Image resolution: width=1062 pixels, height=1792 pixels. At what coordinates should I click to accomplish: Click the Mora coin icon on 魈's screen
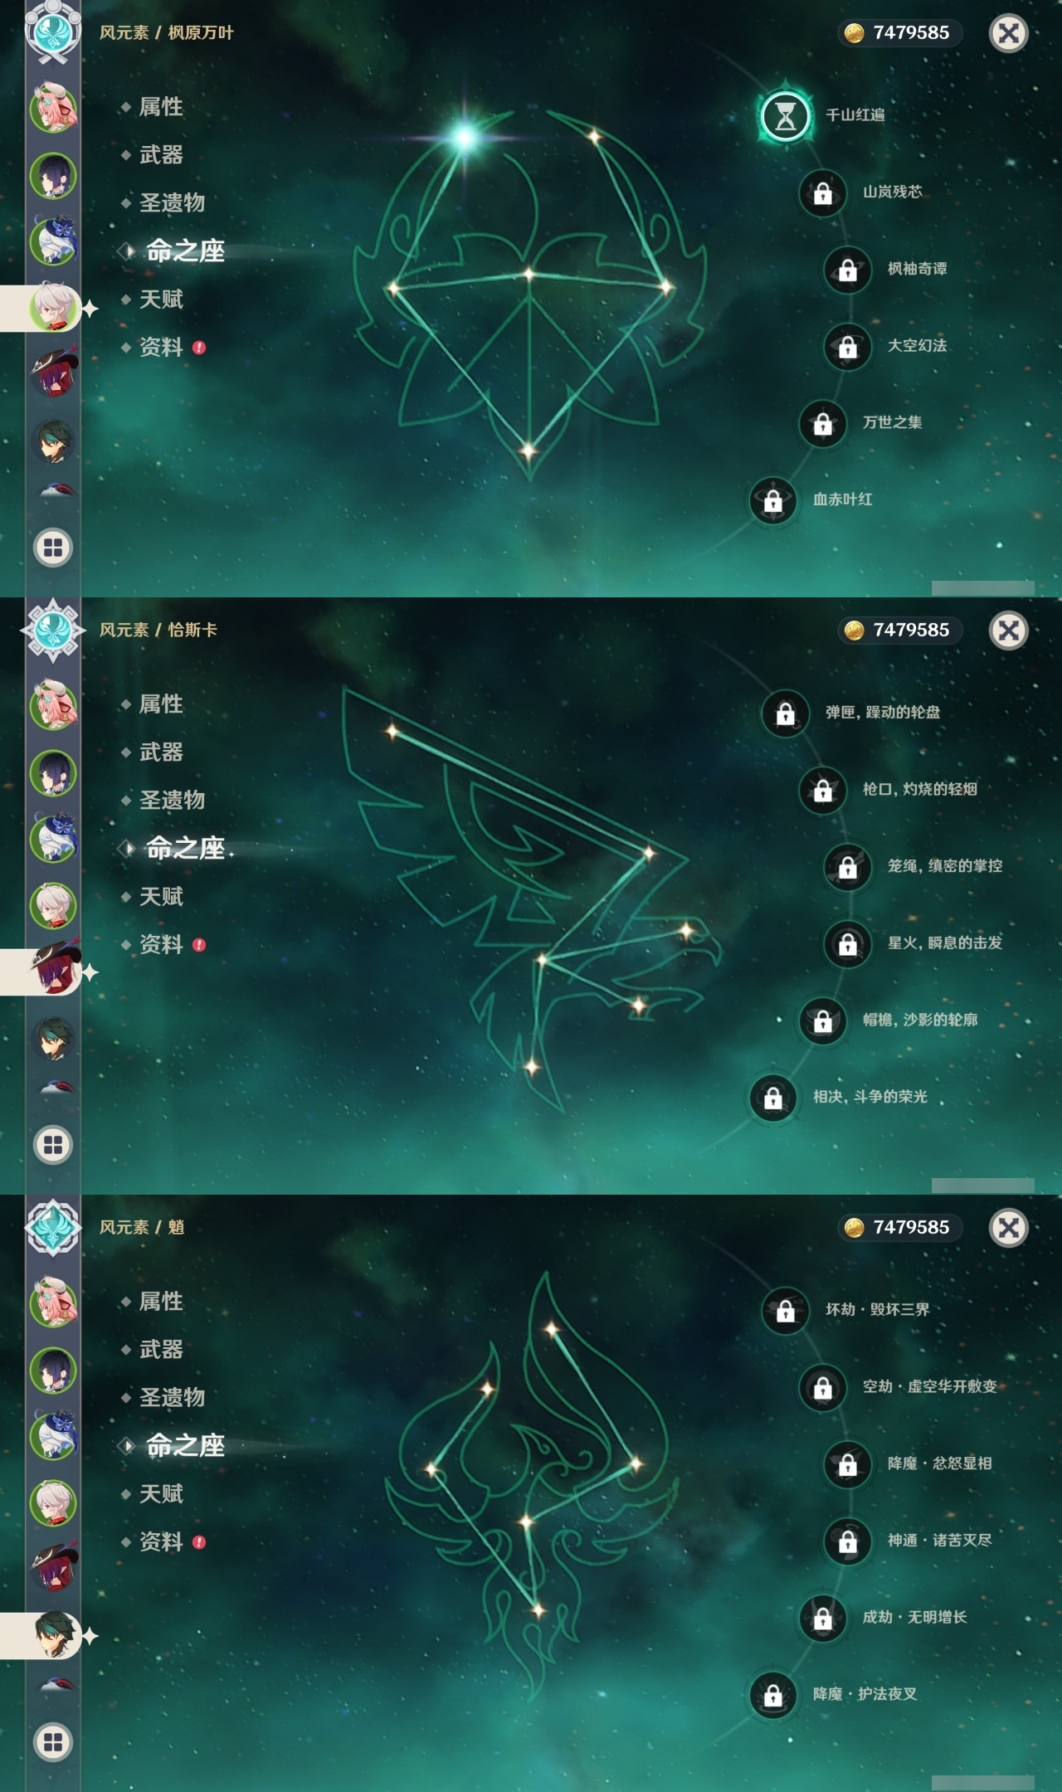[854, 1228]
